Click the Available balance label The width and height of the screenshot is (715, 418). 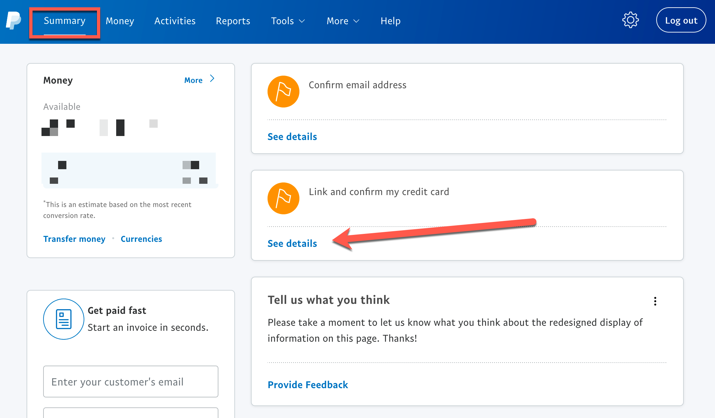62,107
